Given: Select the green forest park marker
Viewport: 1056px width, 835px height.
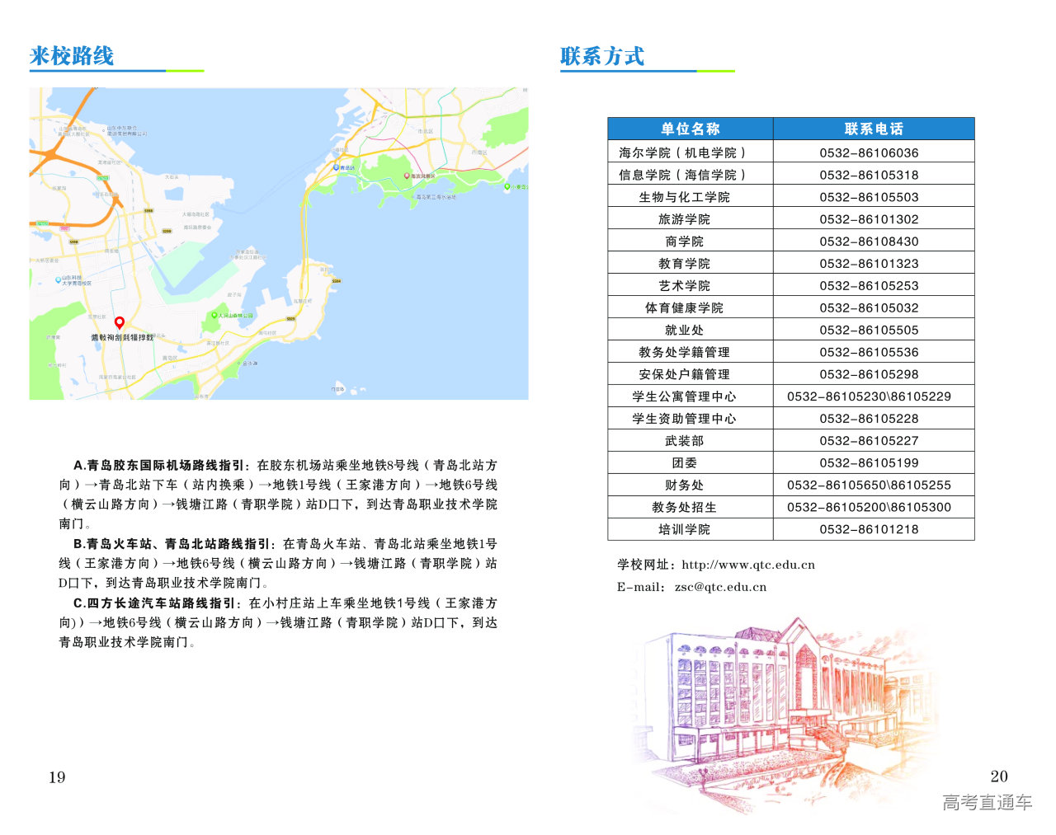Looking at the screenshot, I should 214,315.
